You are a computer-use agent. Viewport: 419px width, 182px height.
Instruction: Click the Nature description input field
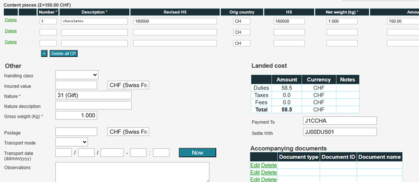click(x=93, y=105)
